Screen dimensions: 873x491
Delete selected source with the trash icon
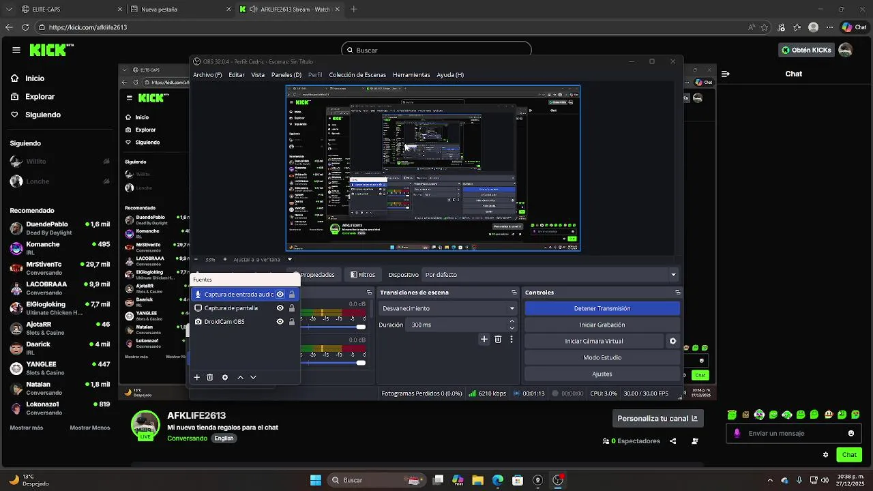point(210,377)
